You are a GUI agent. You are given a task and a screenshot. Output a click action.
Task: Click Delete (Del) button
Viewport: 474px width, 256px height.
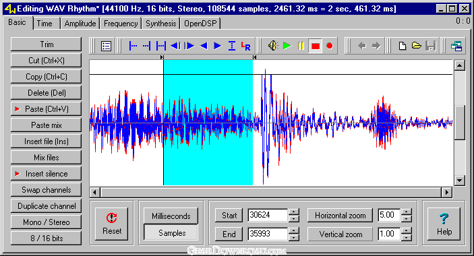(x=47, y=93)
